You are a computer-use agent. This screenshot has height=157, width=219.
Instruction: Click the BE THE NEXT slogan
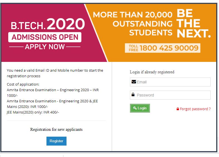pyautogui.click(x=193, y=23)
